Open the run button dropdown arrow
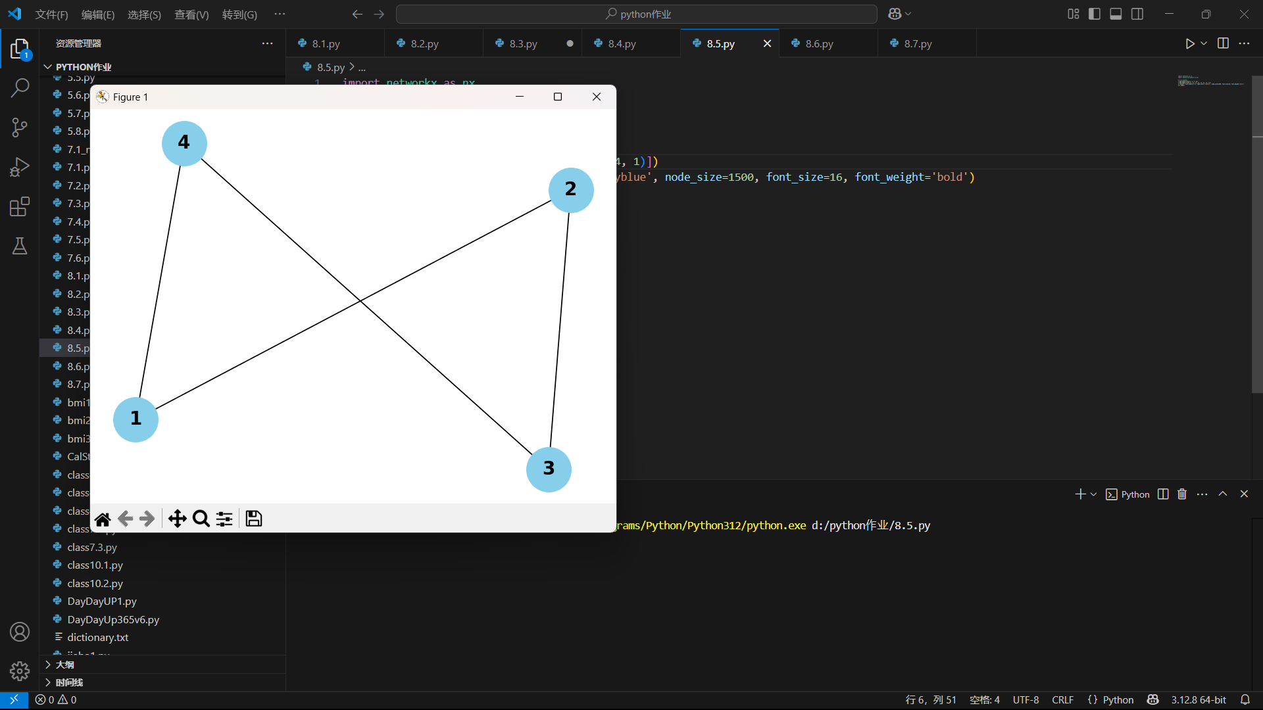 point(1204,43)
